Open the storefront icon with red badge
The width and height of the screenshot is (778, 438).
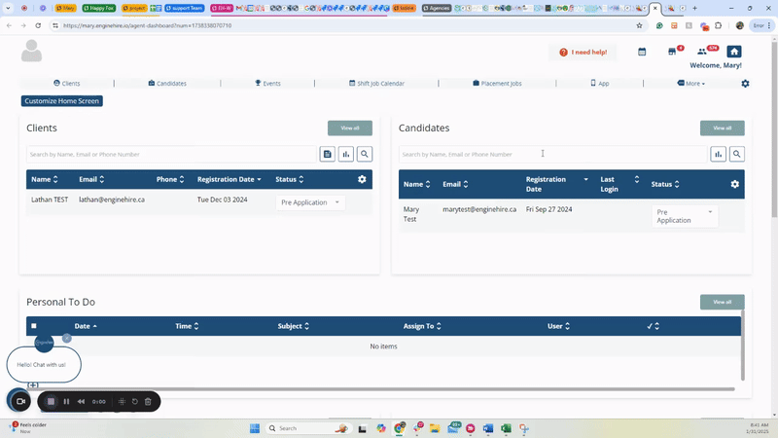pyautogui.click(x=672, y=52)
